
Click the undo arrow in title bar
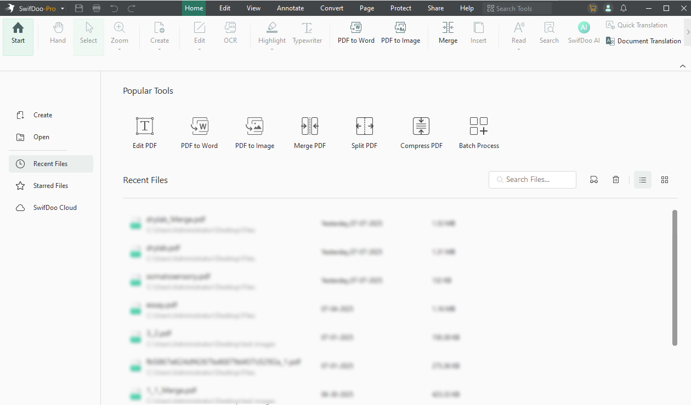tap(114, 8)
